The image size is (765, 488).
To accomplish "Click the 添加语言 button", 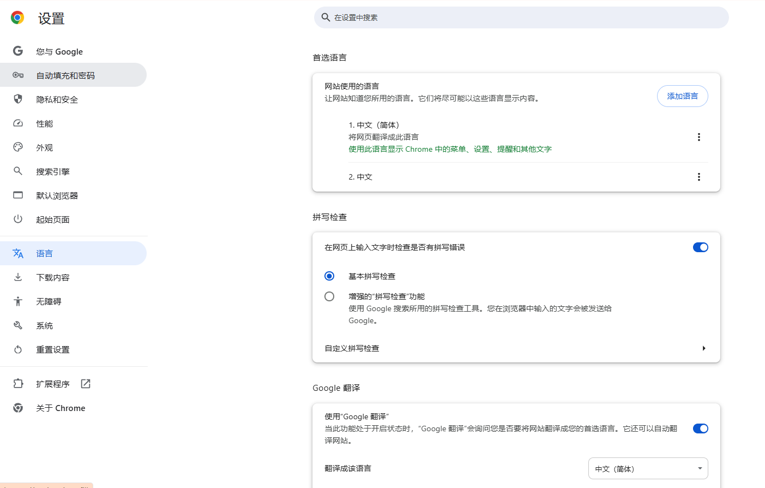I will click(x=682, y=96).
